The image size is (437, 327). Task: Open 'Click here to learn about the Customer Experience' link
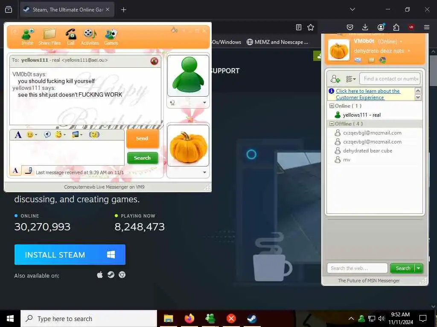click(x=368, y=94)
